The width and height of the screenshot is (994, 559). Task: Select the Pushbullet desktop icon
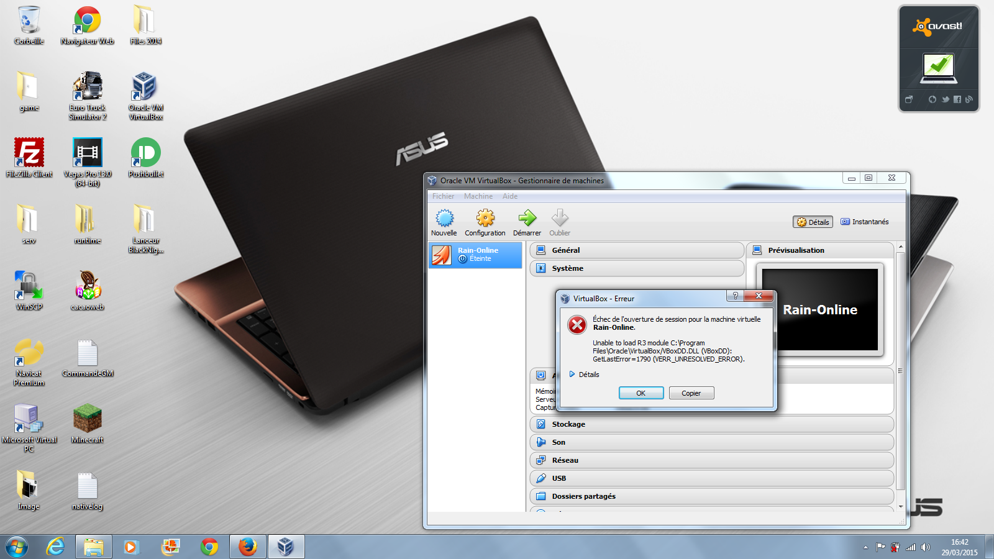point(146,158)
